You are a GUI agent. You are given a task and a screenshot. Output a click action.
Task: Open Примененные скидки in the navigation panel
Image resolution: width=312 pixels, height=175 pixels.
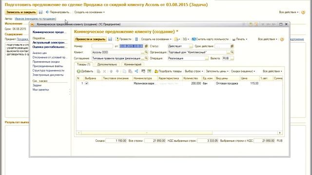pos(46,62)
